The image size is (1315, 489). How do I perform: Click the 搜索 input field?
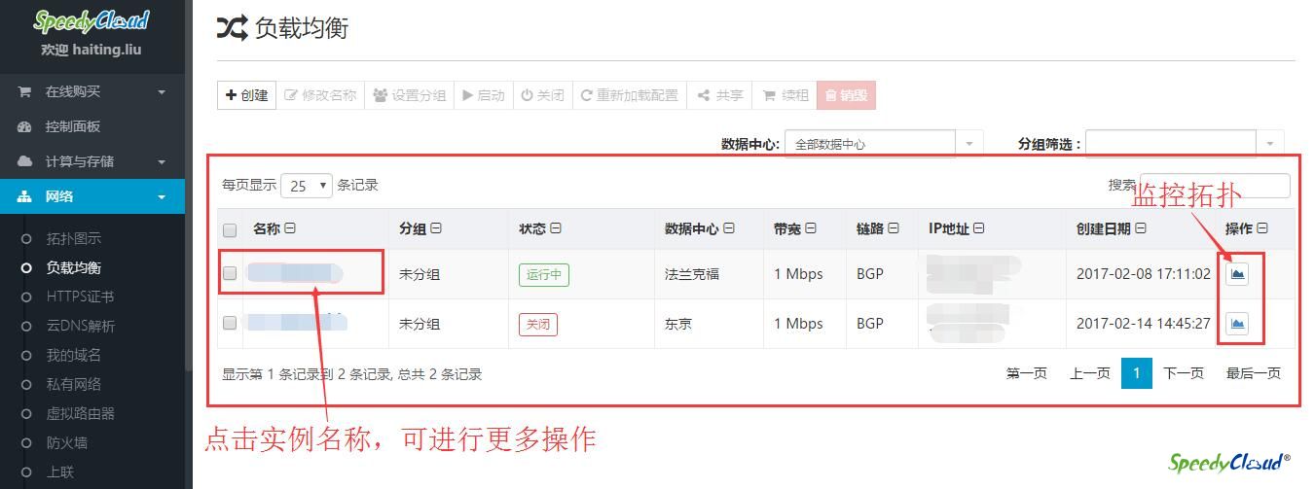[1215, 186]
